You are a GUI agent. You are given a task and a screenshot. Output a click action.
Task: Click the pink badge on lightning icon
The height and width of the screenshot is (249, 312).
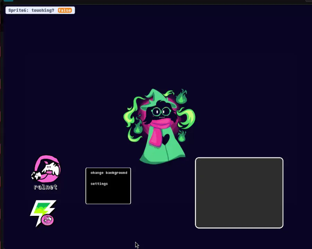point(47,220)
